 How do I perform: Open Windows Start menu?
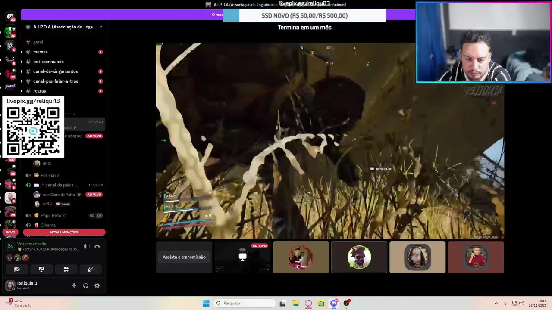tap(206, 303)
